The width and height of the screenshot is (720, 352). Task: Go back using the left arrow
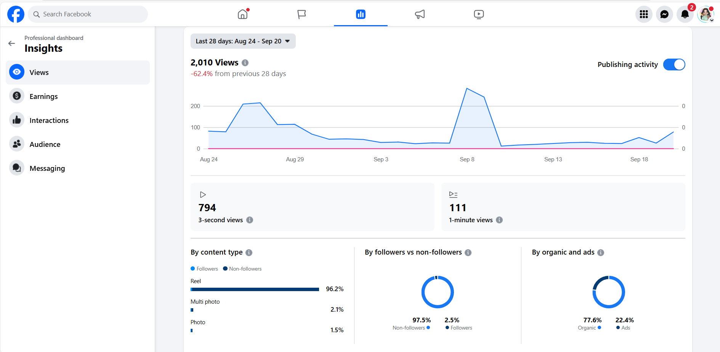pyautogui.click(x=12, y=43)
